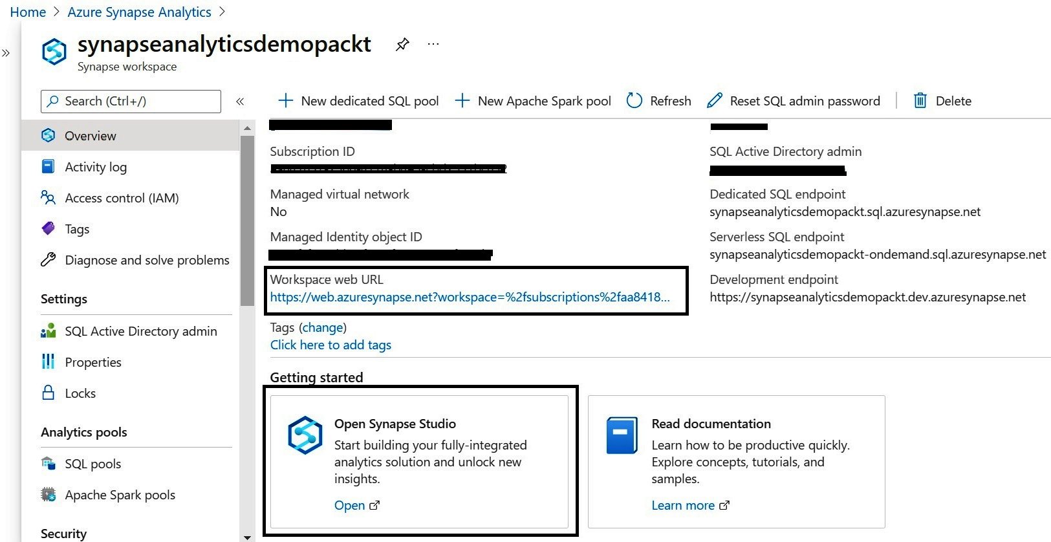Click the Delete trash can icon

[920, 100]
